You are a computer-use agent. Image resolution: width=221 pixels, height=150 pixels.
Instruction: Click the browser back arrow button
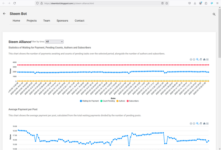point(4,3)
